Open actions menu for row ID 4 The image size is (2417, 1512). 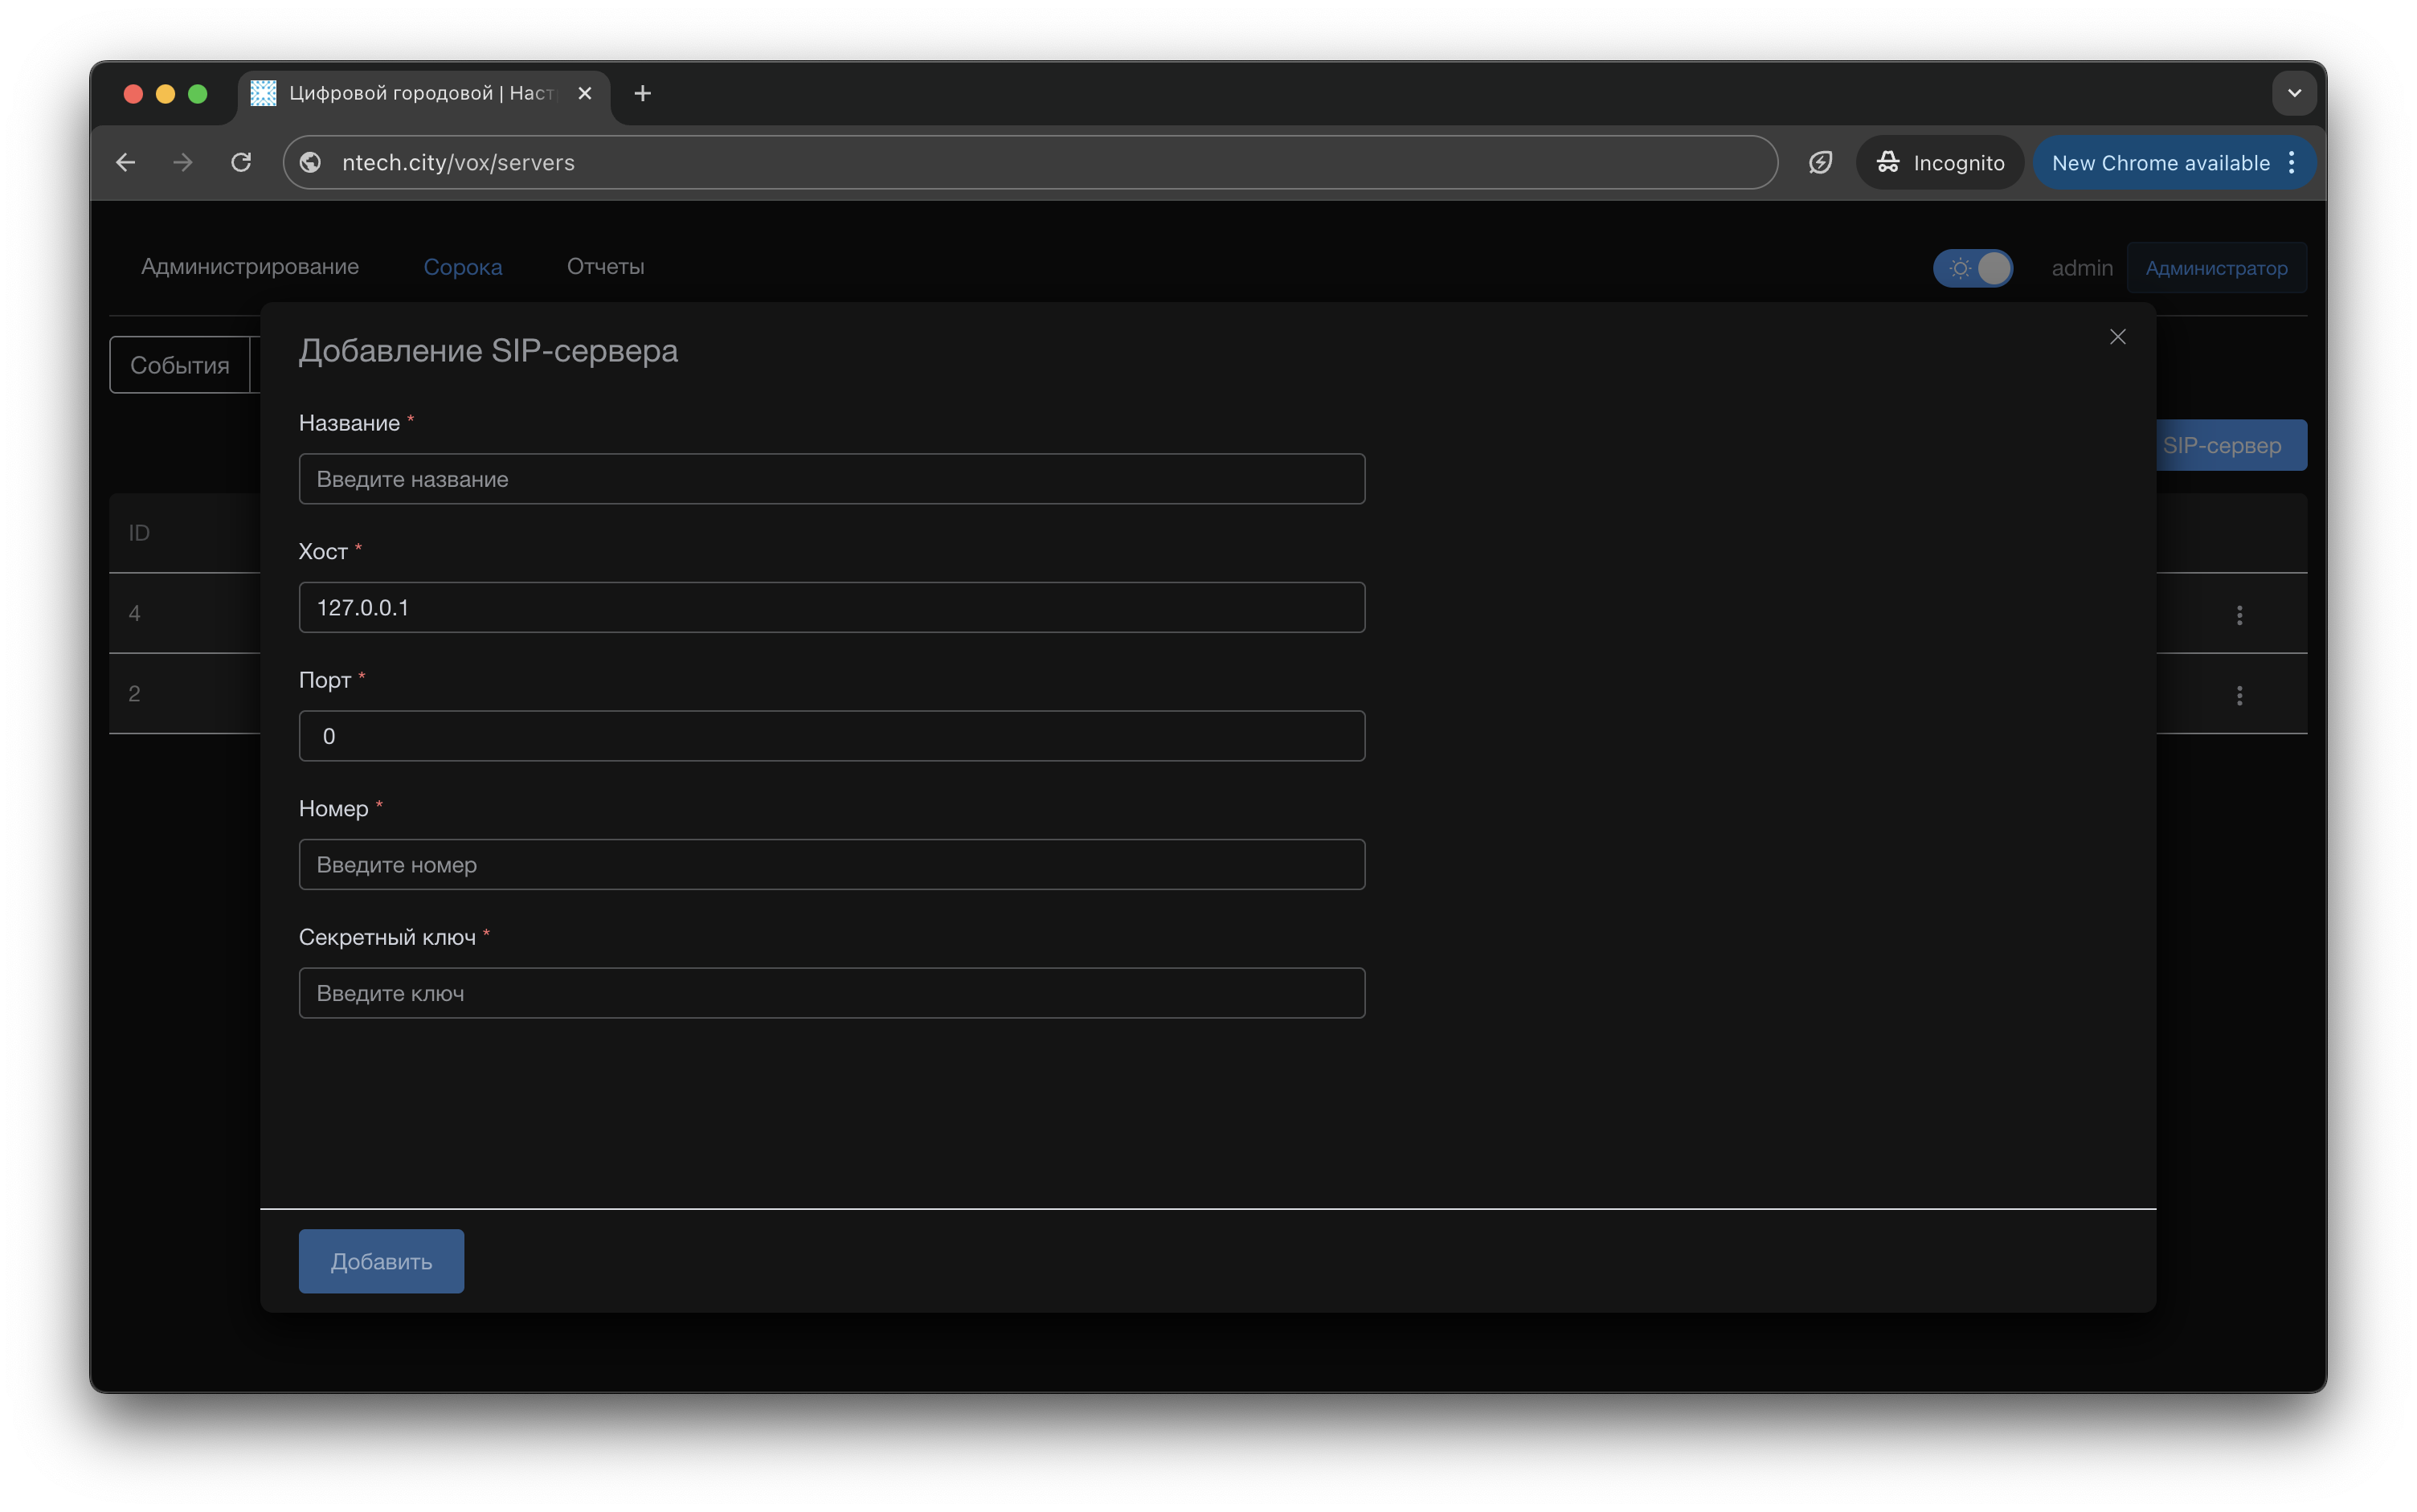(2239, 615)
